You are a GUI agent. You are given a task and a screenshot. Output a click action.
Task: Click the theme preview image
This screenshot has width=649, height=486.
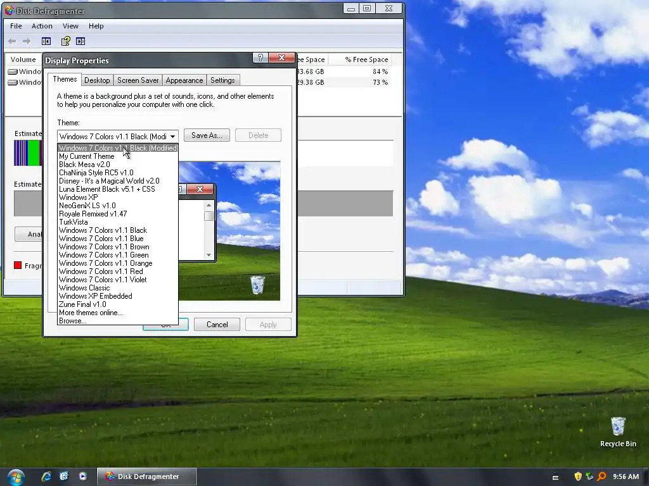point(229,231)
